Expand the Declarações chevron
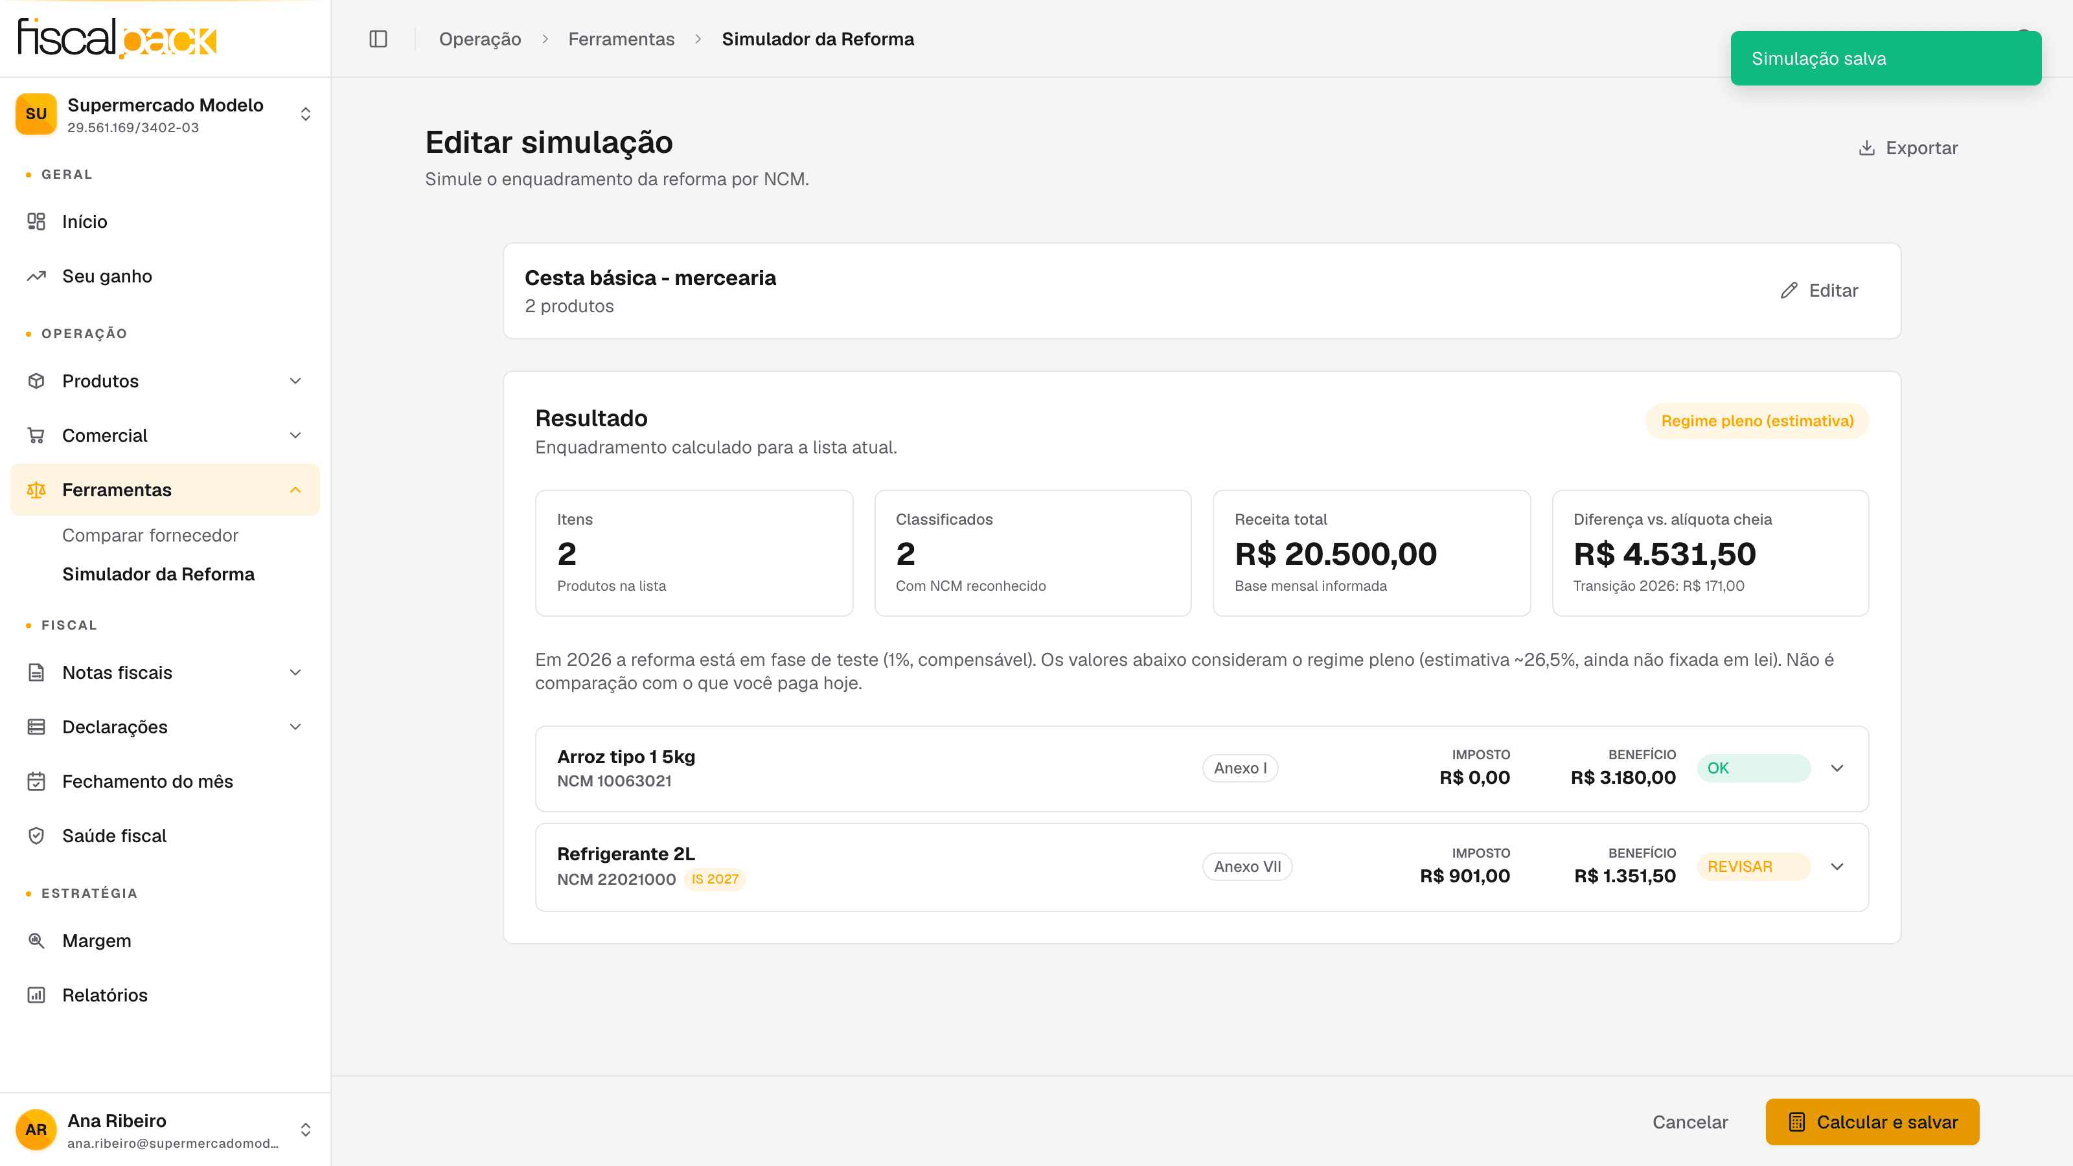 pos(295,727)
